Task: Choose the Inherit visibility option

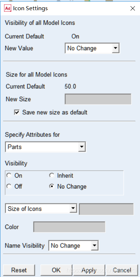Action: (x=52, y=175)
